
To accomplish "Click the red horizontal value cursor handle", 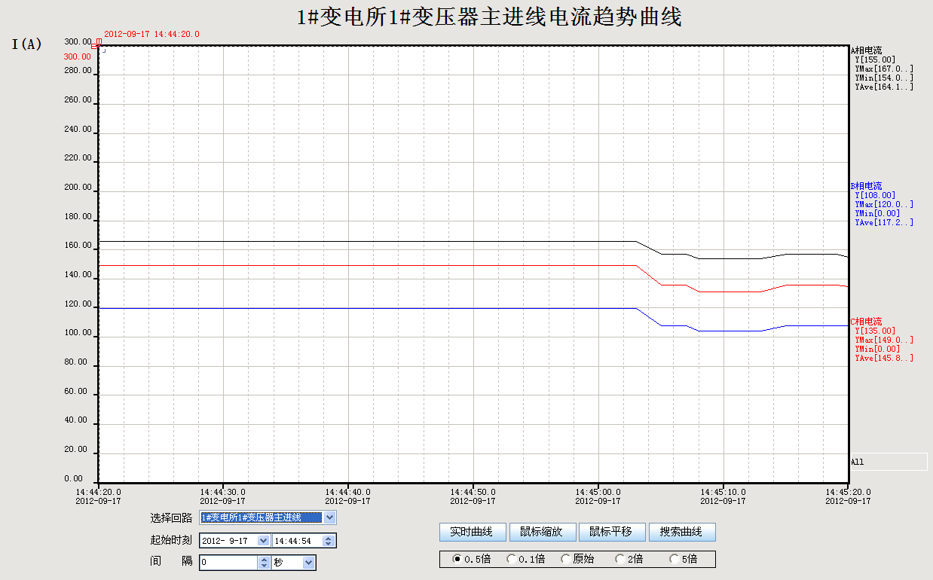I will pos(94,47).
